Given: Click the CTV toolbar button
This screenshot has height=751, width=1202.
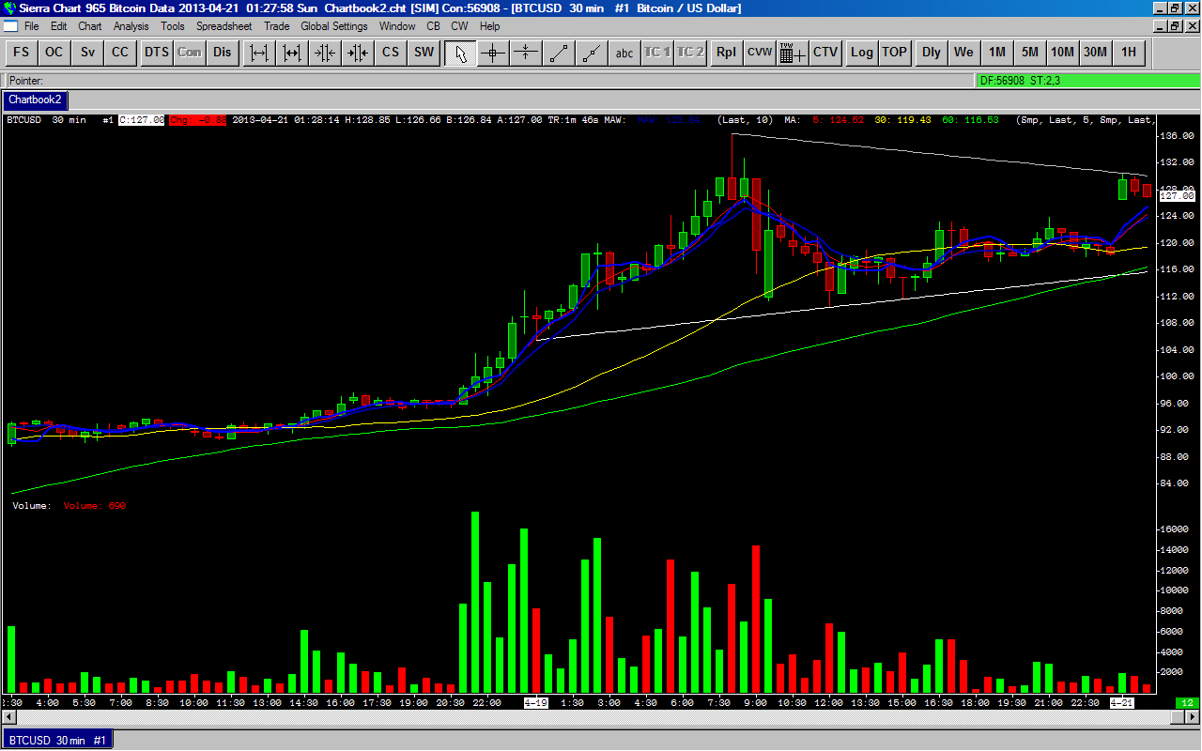Looking at the screenshot, I should coord(824,53).
